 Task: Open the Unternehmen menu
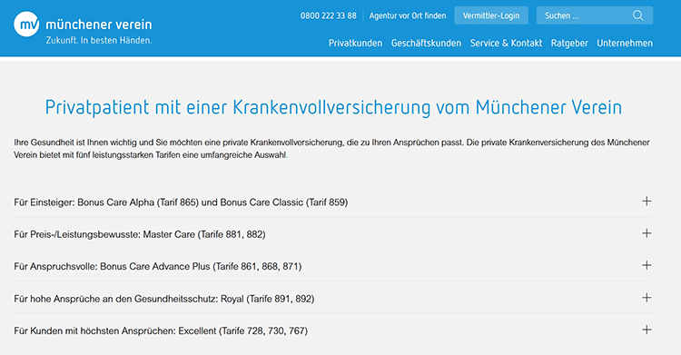click(625, 43)
